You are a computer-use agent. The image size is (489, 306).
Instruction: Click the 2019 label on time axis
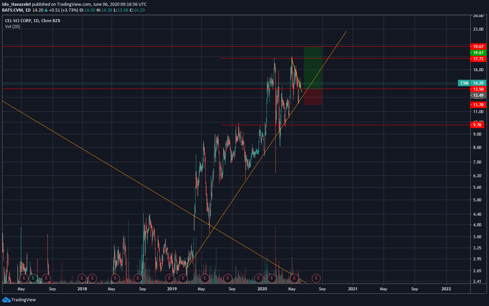tap(172, 289)
